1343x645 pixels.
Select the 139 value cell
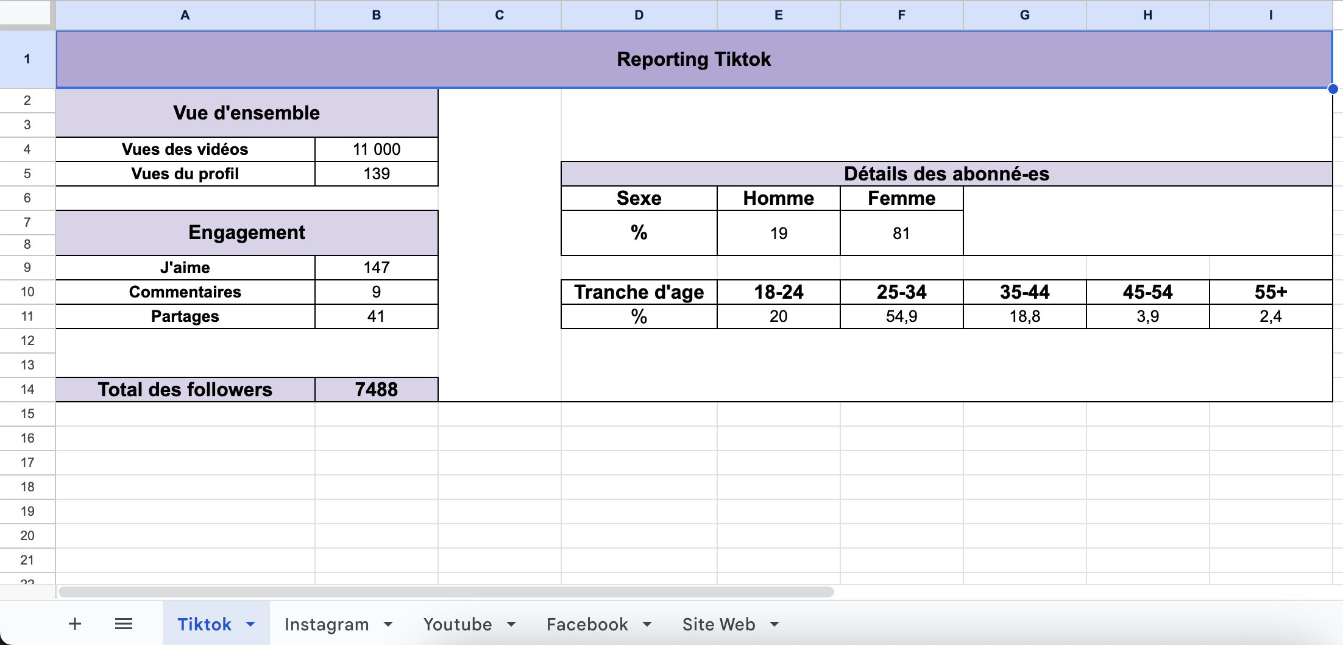(377, 174)
